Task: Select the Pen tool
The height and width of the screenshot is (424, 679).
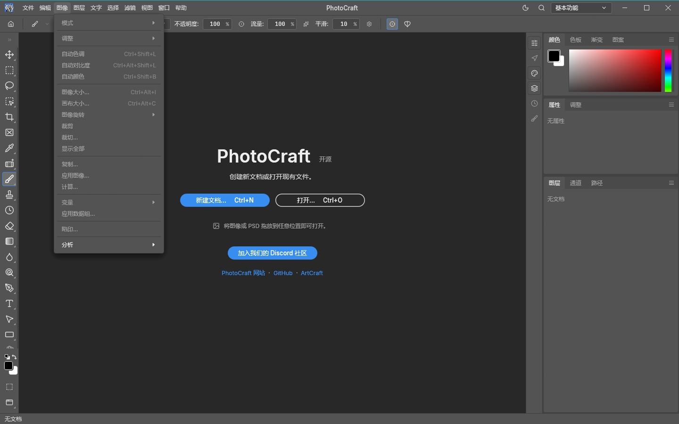Action: pos(9,288)
